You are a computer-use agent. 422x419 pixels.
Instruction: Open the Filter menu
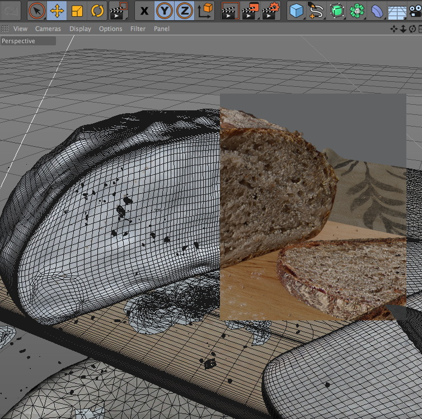click(138, 29)
